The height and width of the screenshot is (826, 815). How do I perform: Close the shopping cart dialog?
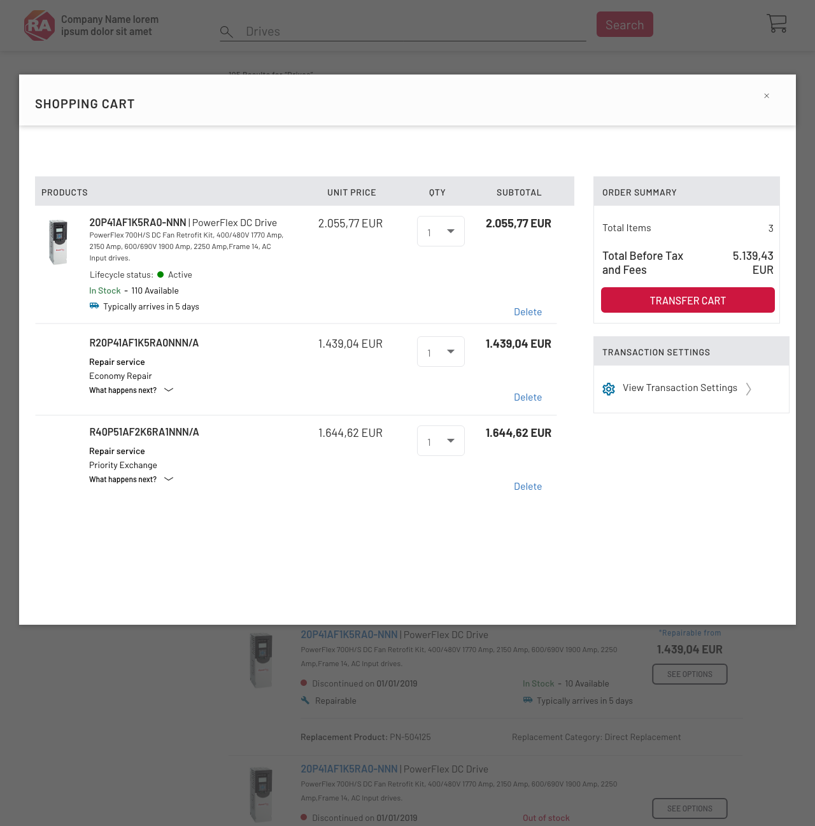tap(767, 96)
